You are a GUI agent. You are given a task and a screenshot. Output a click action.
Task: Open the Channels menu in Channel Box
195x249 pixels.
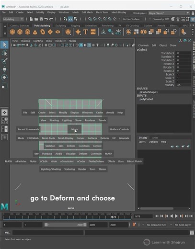pos(143,45)
